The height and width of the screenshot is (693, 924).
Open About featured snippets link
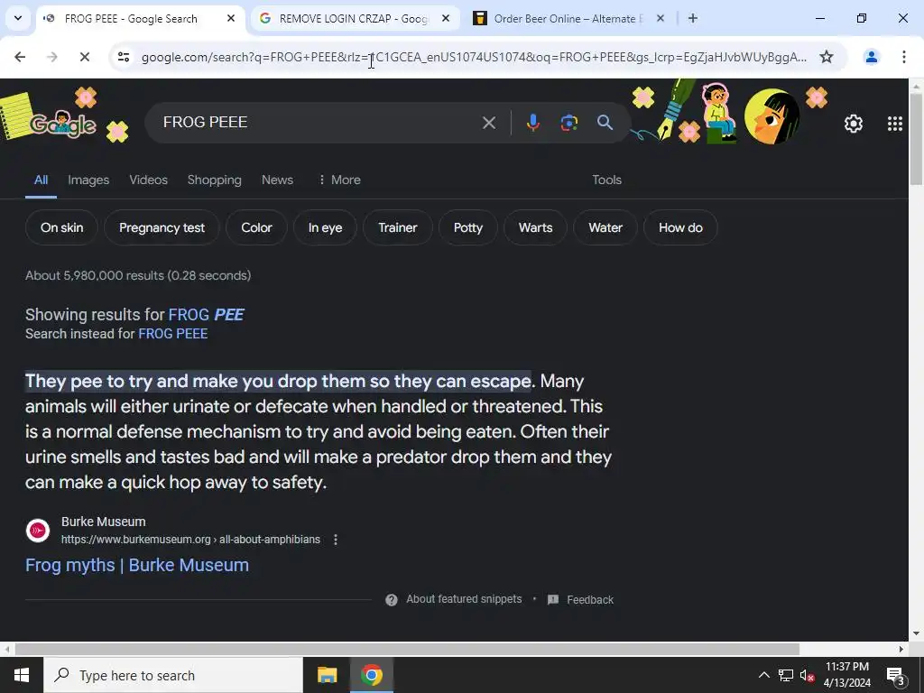[464, 599]
